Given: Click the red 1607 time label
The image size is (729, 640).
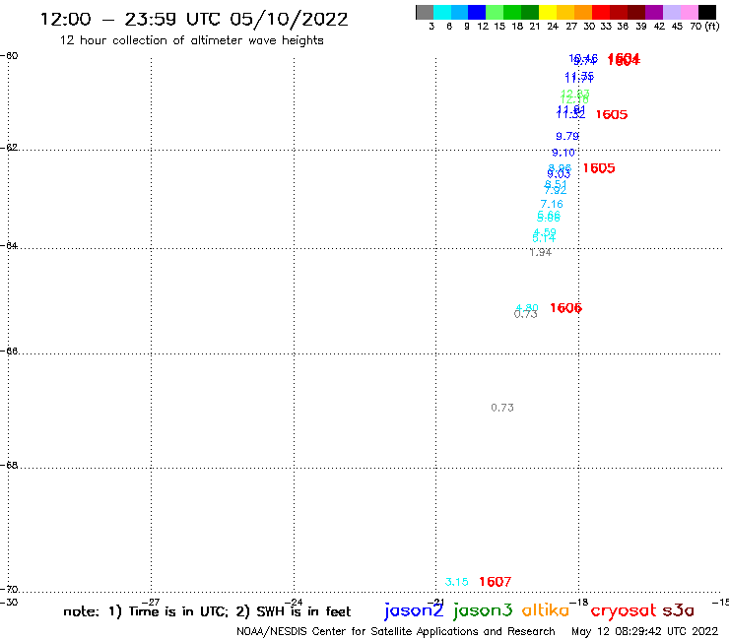Looking at the screenshot, I should [x=496, y=582].
